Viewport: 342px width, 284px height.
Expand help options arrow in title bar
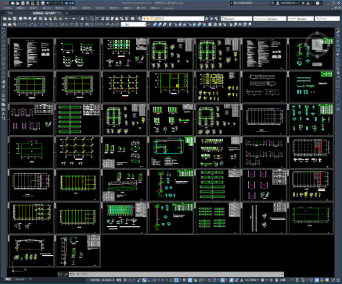click(x=322, y=3)
